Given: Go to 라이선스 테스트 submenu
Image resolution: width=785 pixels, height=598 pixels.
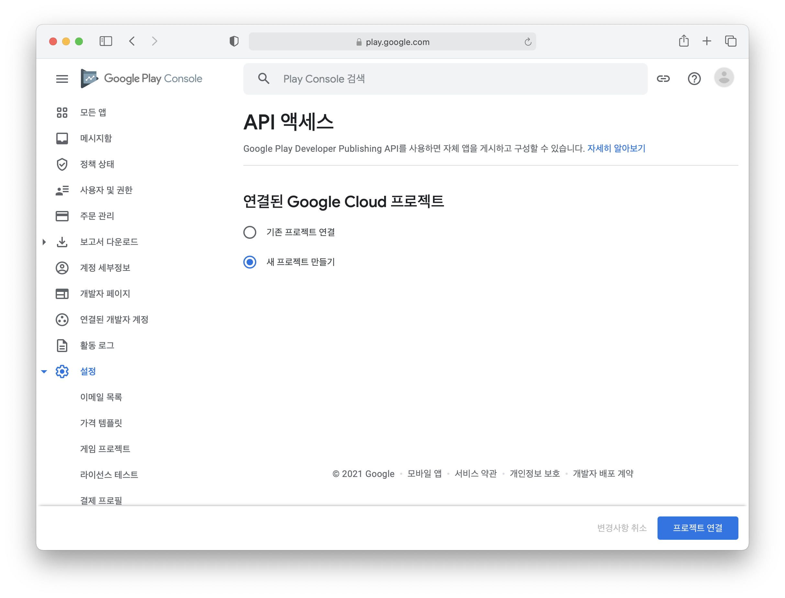Looking at the screenshot, I should [x=109, y=475].
